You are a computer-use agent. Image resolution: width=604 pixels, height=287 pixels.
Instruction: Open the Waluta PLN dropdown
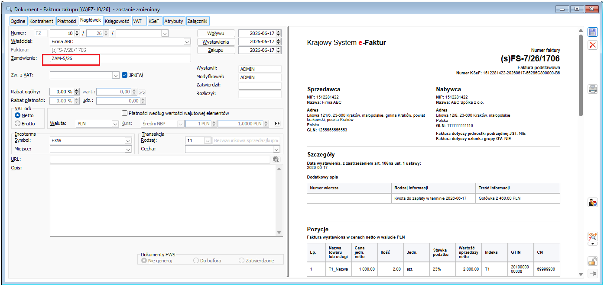pyautogui.click(x=115, y=124)
